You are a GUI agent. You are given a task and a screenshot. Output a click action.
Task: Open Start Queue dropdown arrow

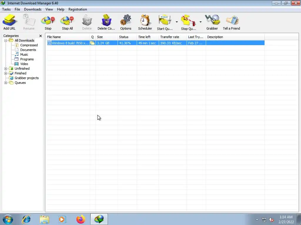click(177, 22)
